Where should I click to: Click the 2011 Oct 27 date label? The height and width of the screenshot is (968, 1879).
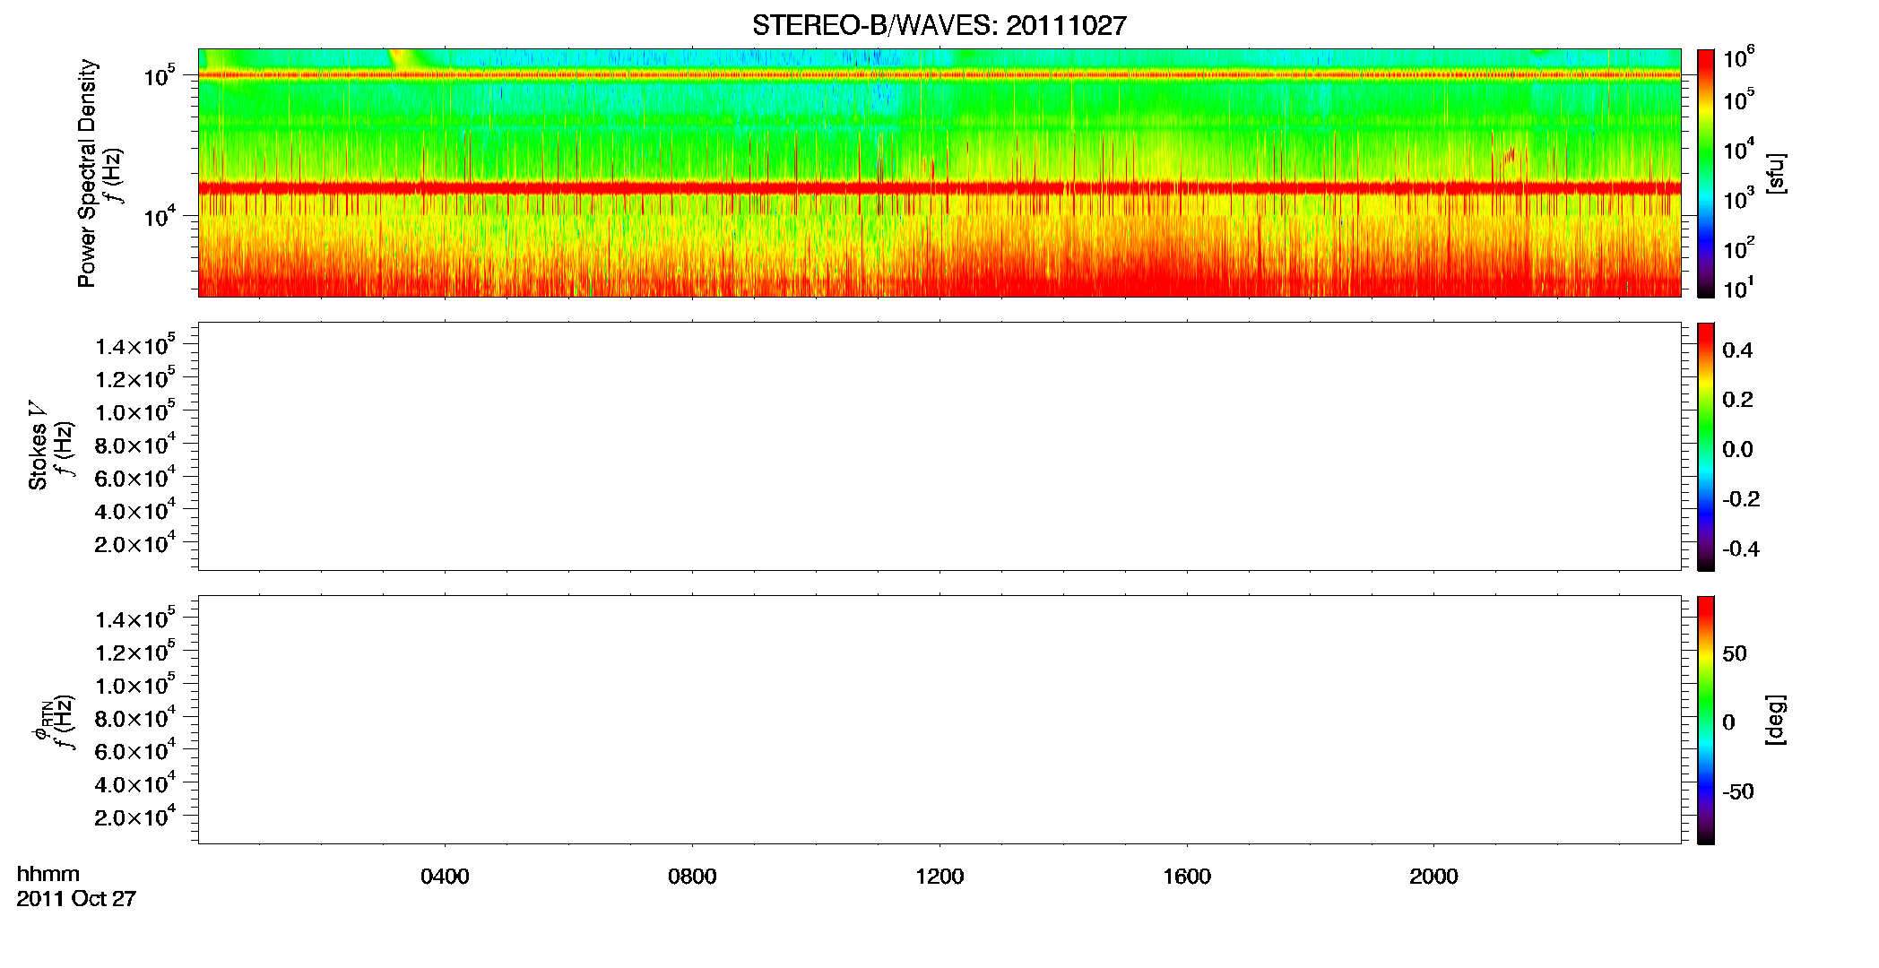tap(76, 899)
